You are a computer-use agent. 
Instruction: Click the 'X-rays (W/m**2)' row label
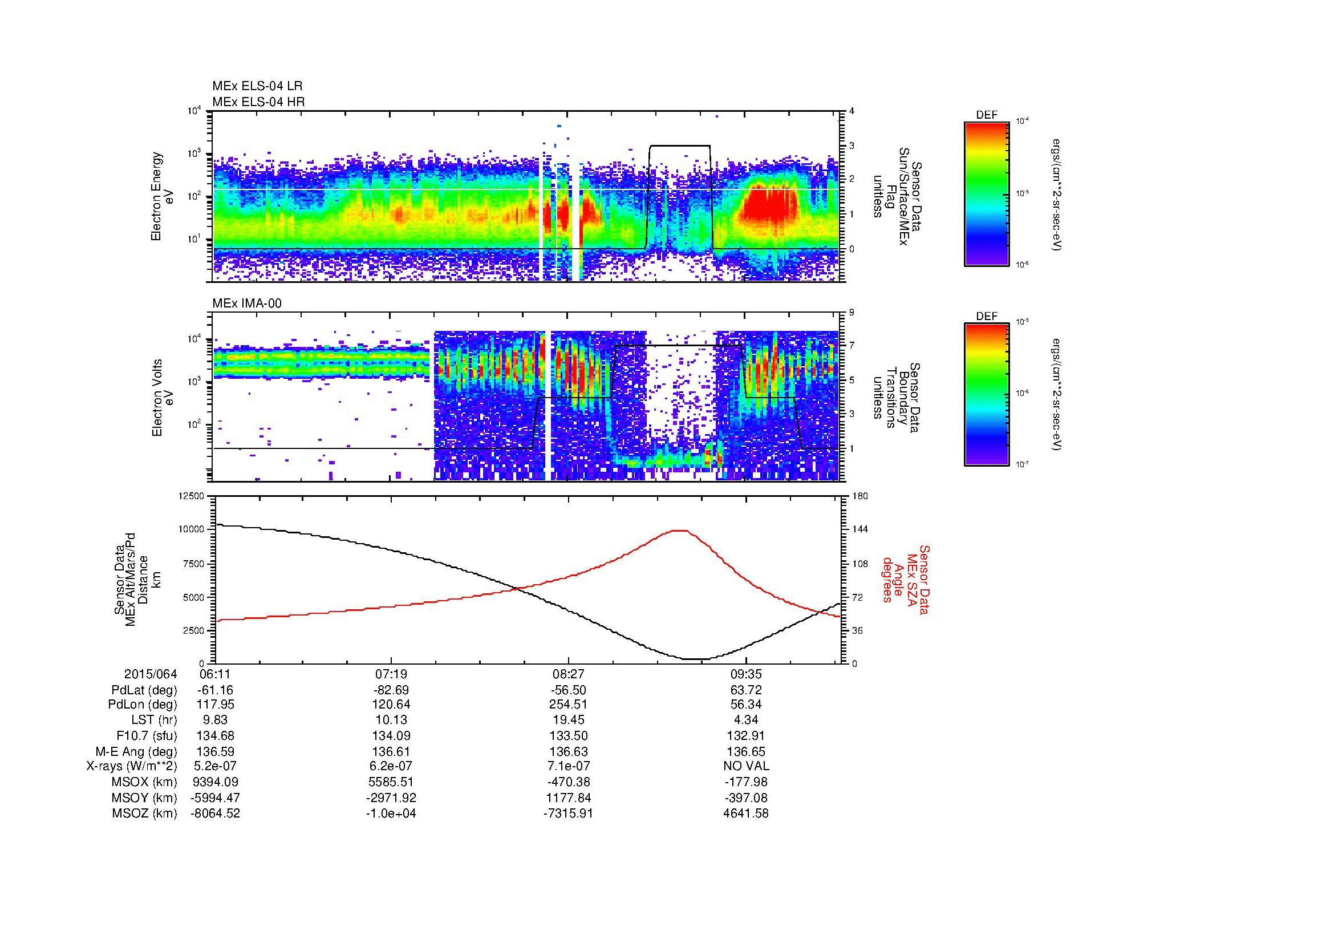pos(131,766)
